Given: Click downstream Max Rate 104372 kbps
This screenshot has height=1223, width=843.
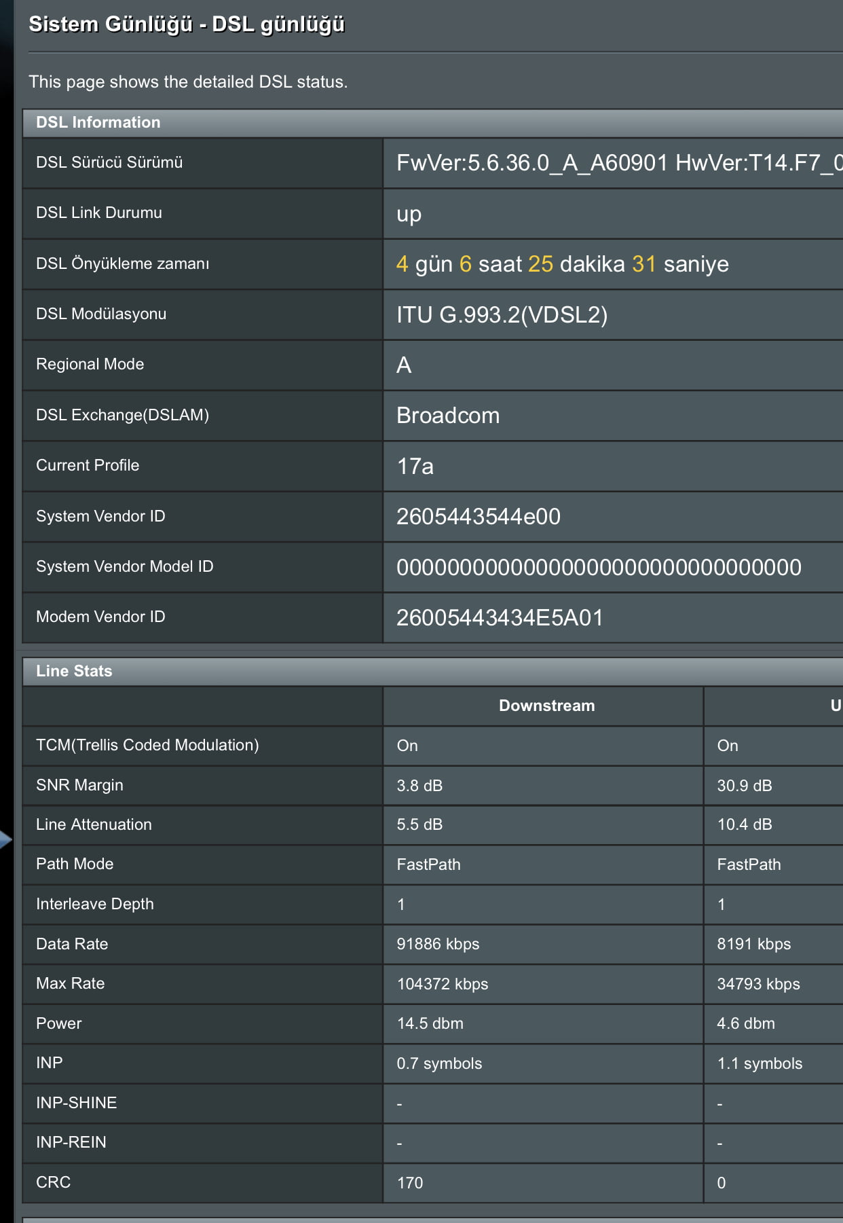Looking at the screenshot, I should coord(442,984).
